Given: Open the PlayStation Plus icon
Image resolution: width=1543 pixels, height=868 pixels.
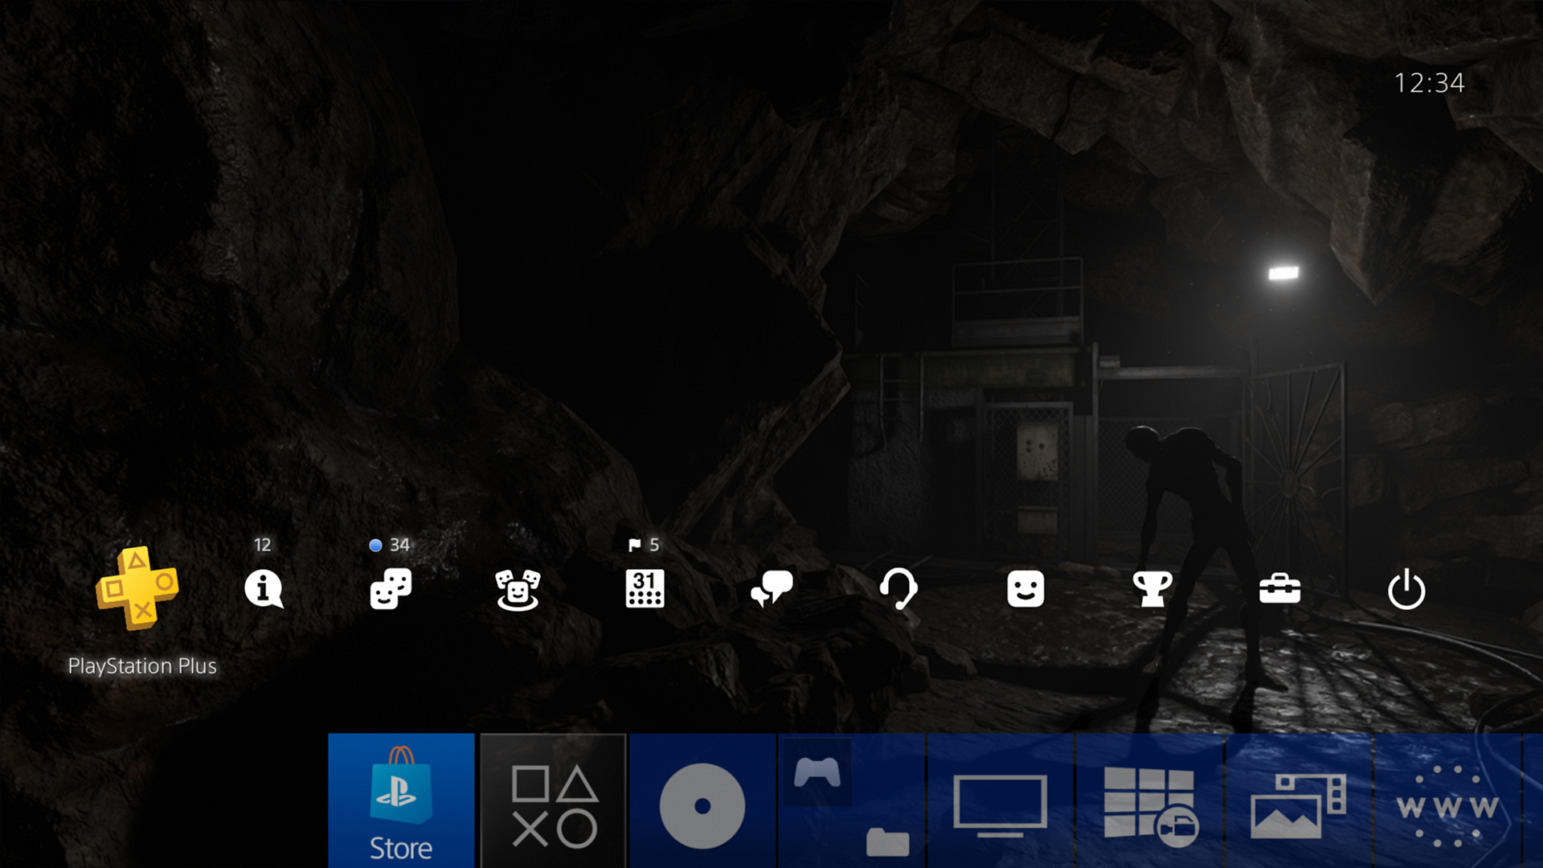Looking at the screenshot, I should coord(137,588).
